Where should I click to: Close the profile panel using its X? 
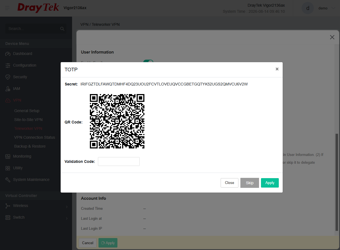pyautogui.click(x=332, y=37)
